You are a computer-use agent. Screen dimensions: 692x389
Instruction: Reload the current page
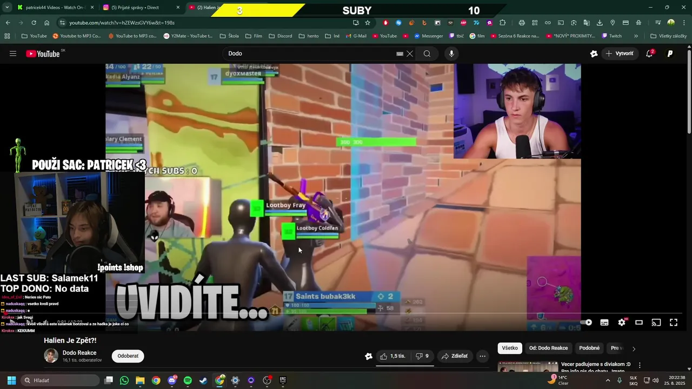34,23
